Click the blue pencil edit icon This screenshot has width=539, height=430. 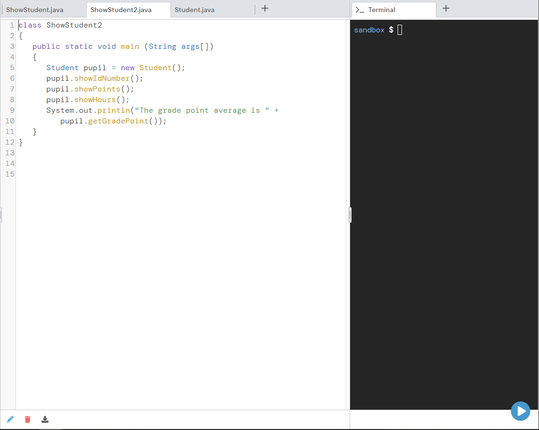tap(10, 419)
